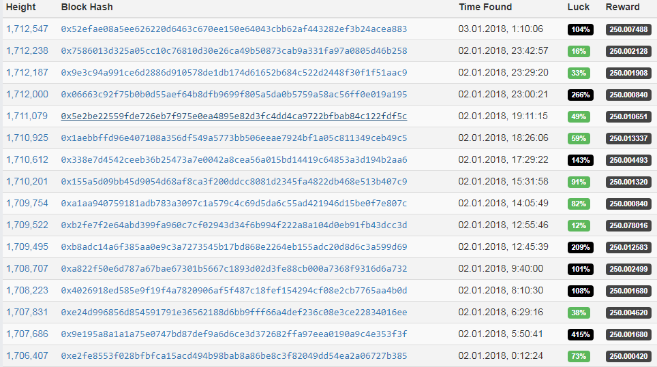Open block height 1,711,079

[x=27, y=116]
